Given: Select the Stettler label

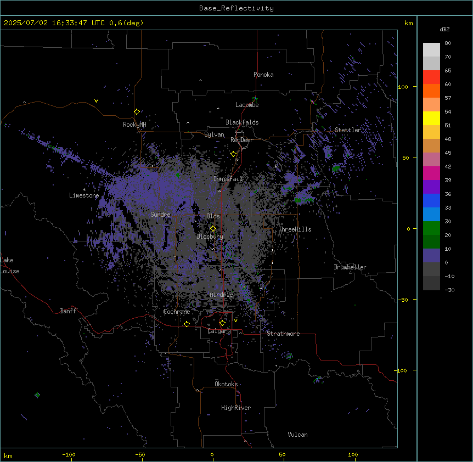Looking at the screenshot, I should click(348, 130).
